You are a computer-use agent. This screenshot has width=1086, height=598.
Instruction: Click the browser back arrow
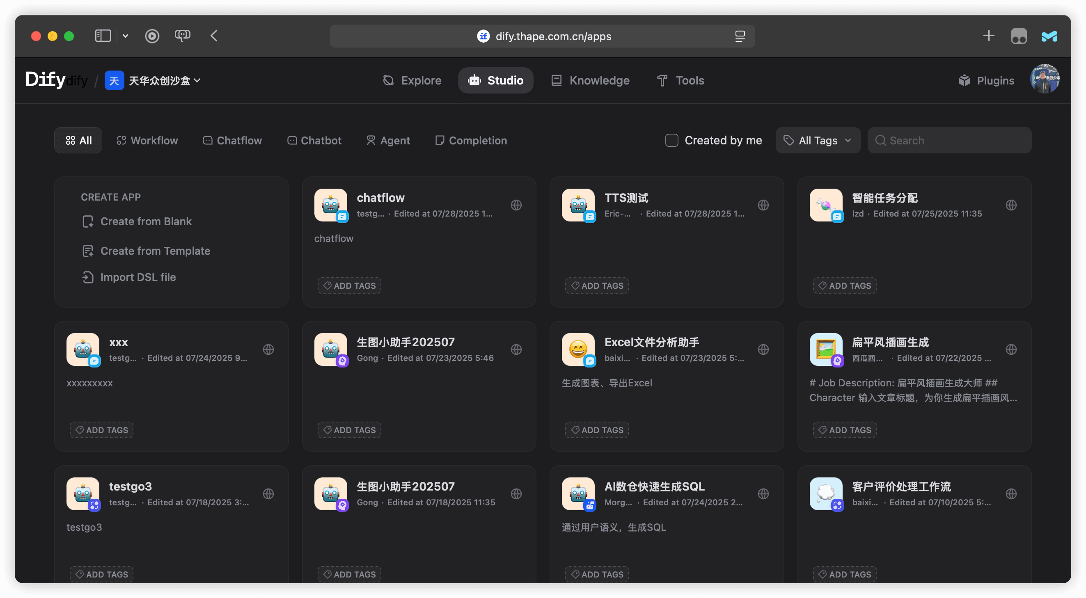214,36
